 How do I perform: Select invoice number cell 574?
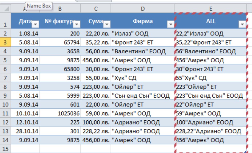60,87
